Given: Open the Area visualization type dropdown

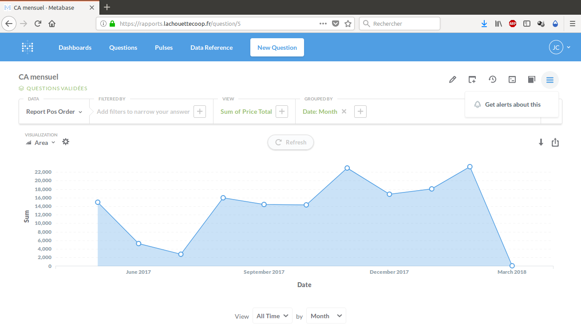Looking at the screenshot, I should click(41, 143).
